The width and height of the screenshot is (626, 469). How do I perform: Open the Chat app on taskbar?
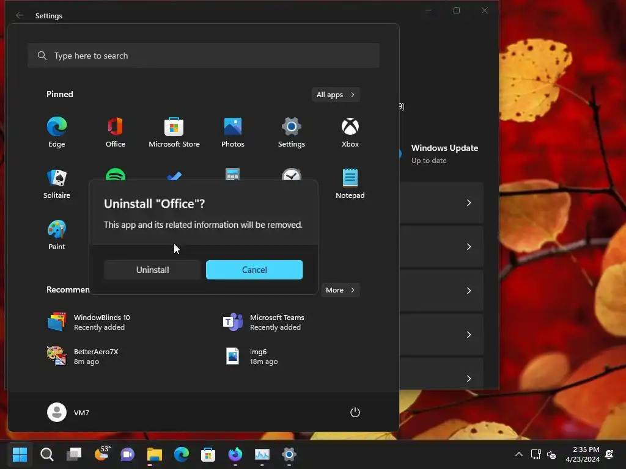click(x=127, y=454)
